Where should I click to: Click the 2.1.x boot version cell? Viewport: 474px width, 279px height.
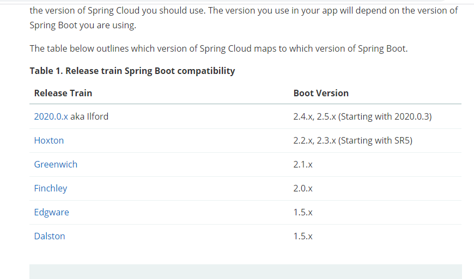click(303, 164)
